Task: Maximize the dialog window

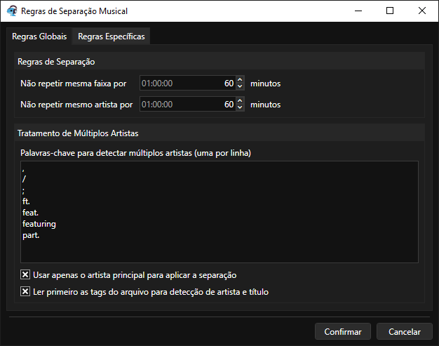Action: click(390, 11)
